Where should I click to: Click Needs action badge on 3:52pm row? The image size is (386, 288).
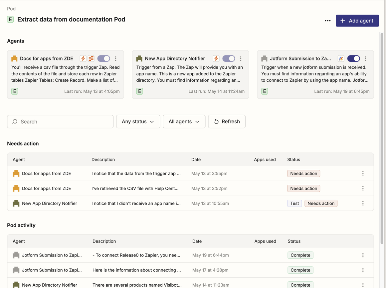coord(303,188)
